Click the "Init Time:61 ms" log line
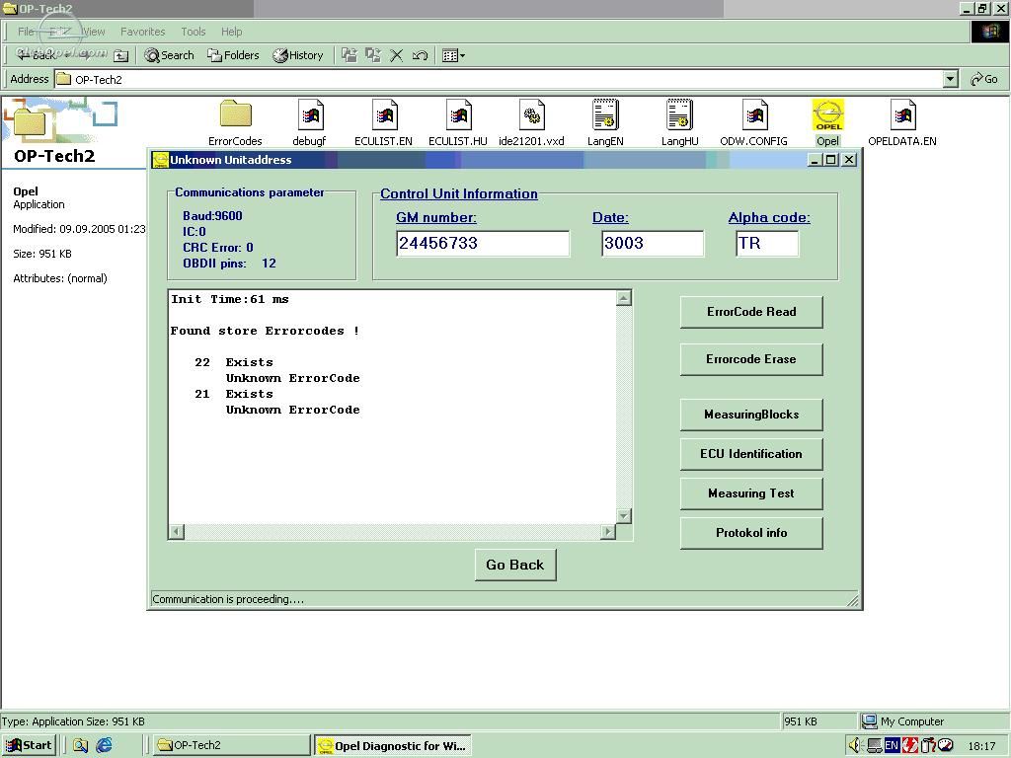The height and width of the screenshot is (758, 1011). point(229,299)
